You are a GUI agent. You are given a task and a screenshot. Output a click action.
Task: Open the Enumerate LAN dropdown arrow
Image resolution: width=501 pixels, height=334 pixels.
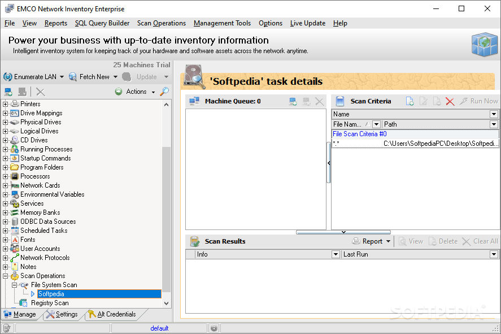click(x=62, y=77)
